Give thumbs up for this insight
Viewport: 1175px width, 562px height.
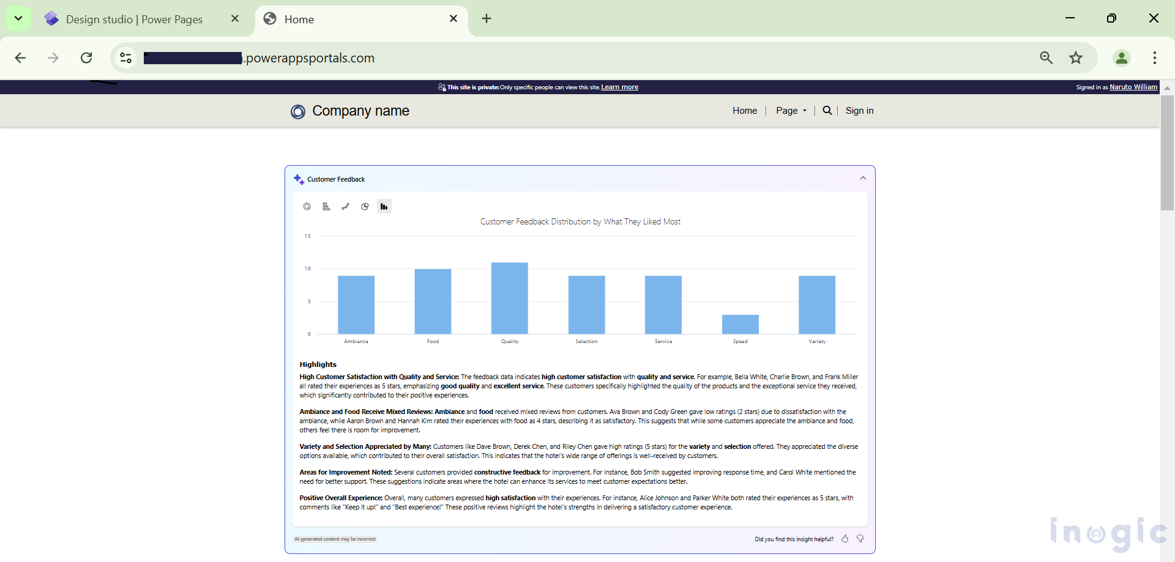(x=845, y=539)
